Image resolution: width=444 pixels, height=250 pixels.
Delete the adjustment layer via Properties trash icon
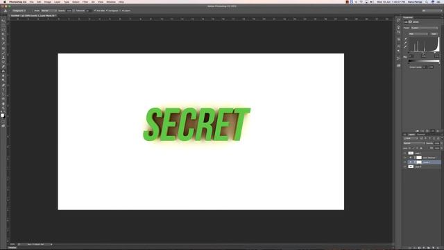pyautogui.click(x=438, y=131)
